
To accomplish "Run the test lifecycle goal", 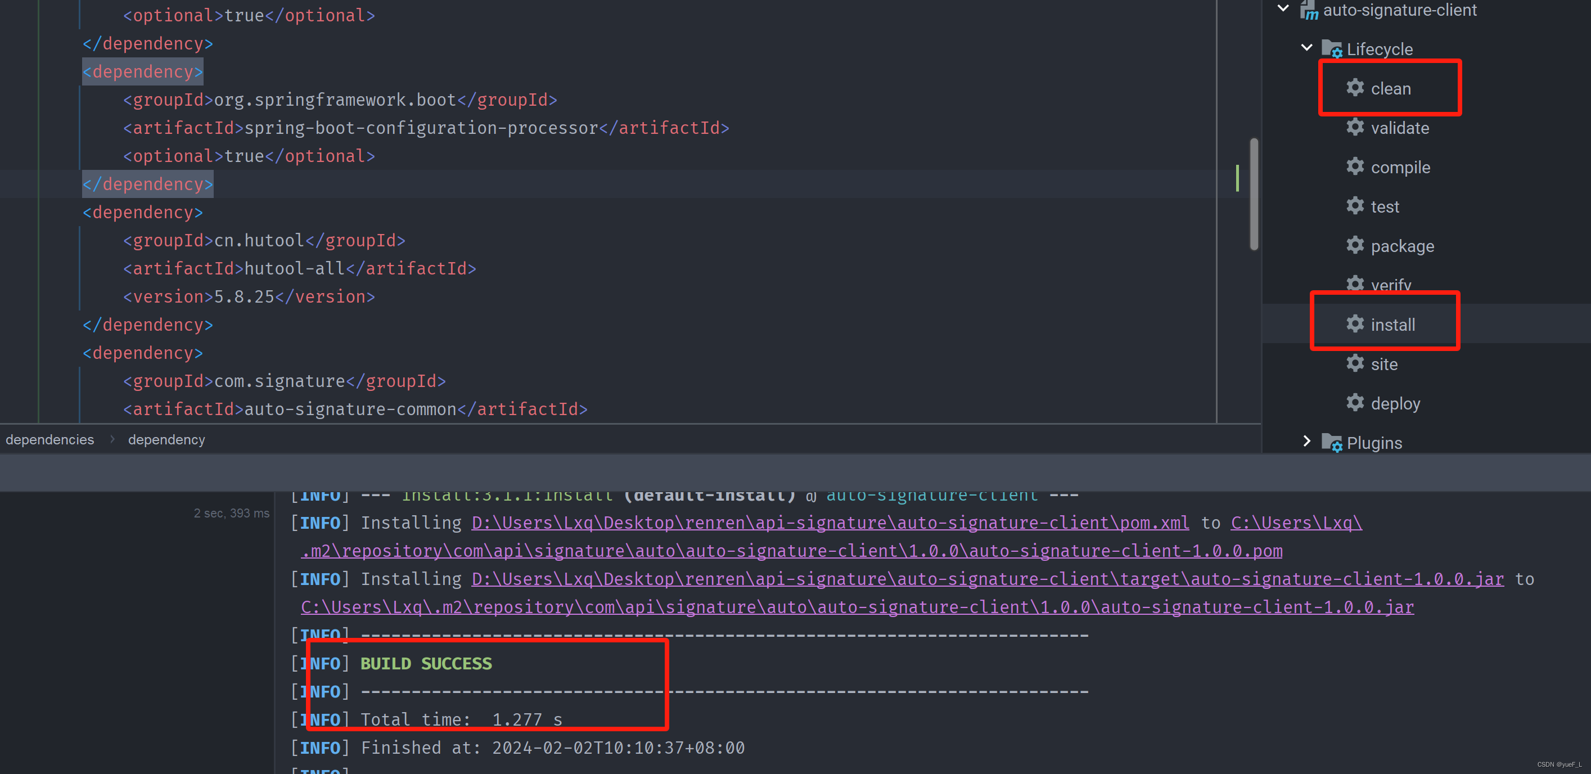I will 1385,206.
